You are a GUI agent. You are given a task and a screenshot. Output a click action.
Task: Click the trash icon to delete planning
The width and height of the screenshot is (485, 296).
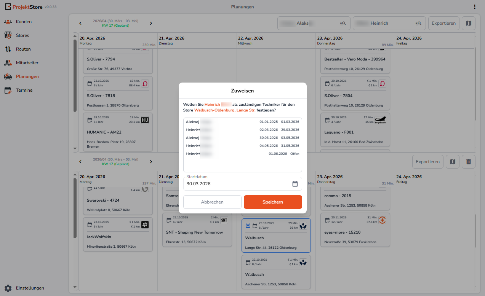(469, 162)
